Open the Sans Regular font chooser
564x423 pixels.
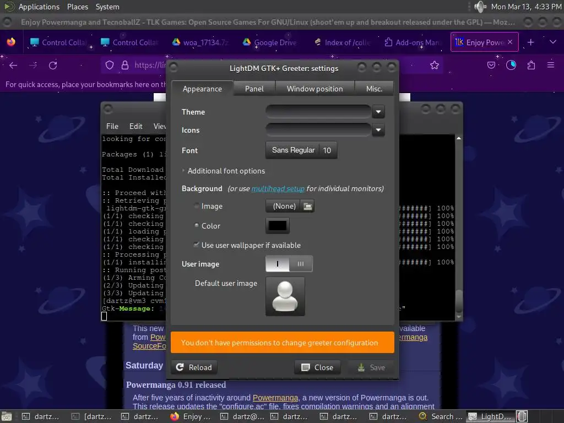301,150
